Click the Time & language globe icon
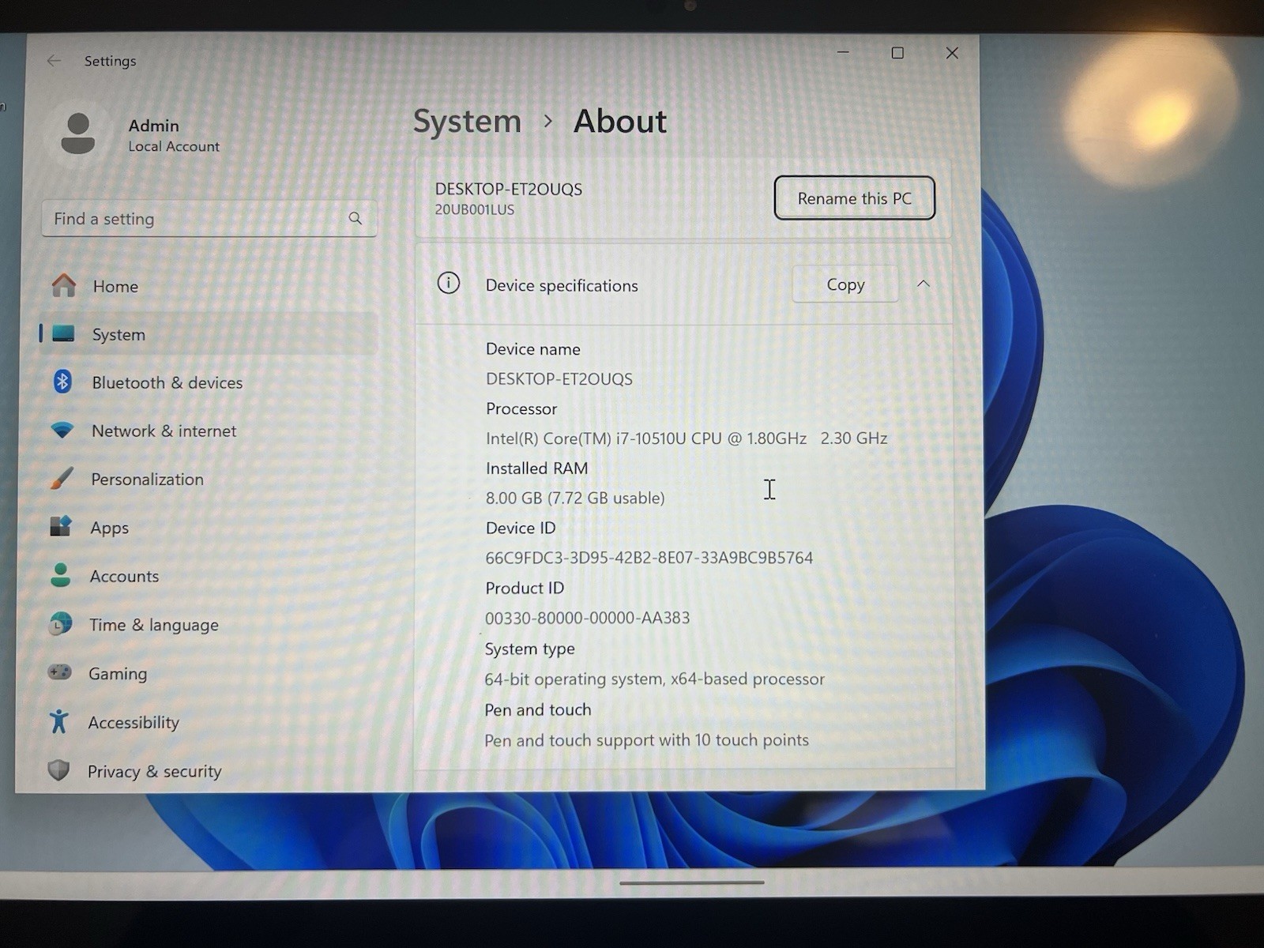The image size is (1264, 948). [x=60, y=624]
